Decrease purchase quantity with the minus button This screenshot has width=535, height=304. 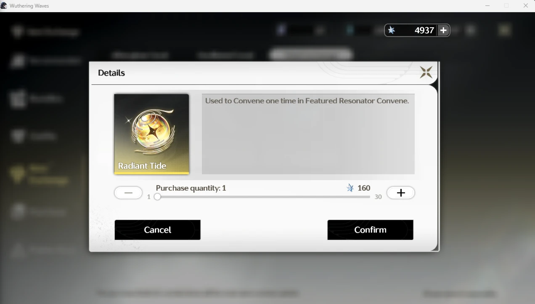point(128,193)
